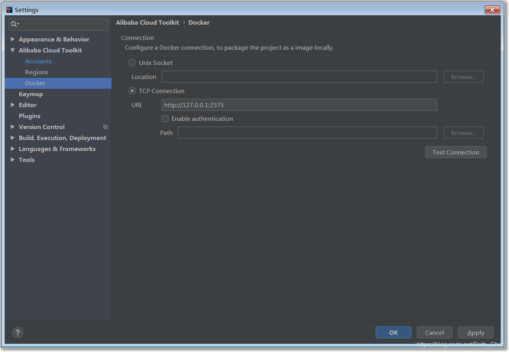Open Keymap settings
The width and height of the screenshot is (509, 352).
(31, 94)
